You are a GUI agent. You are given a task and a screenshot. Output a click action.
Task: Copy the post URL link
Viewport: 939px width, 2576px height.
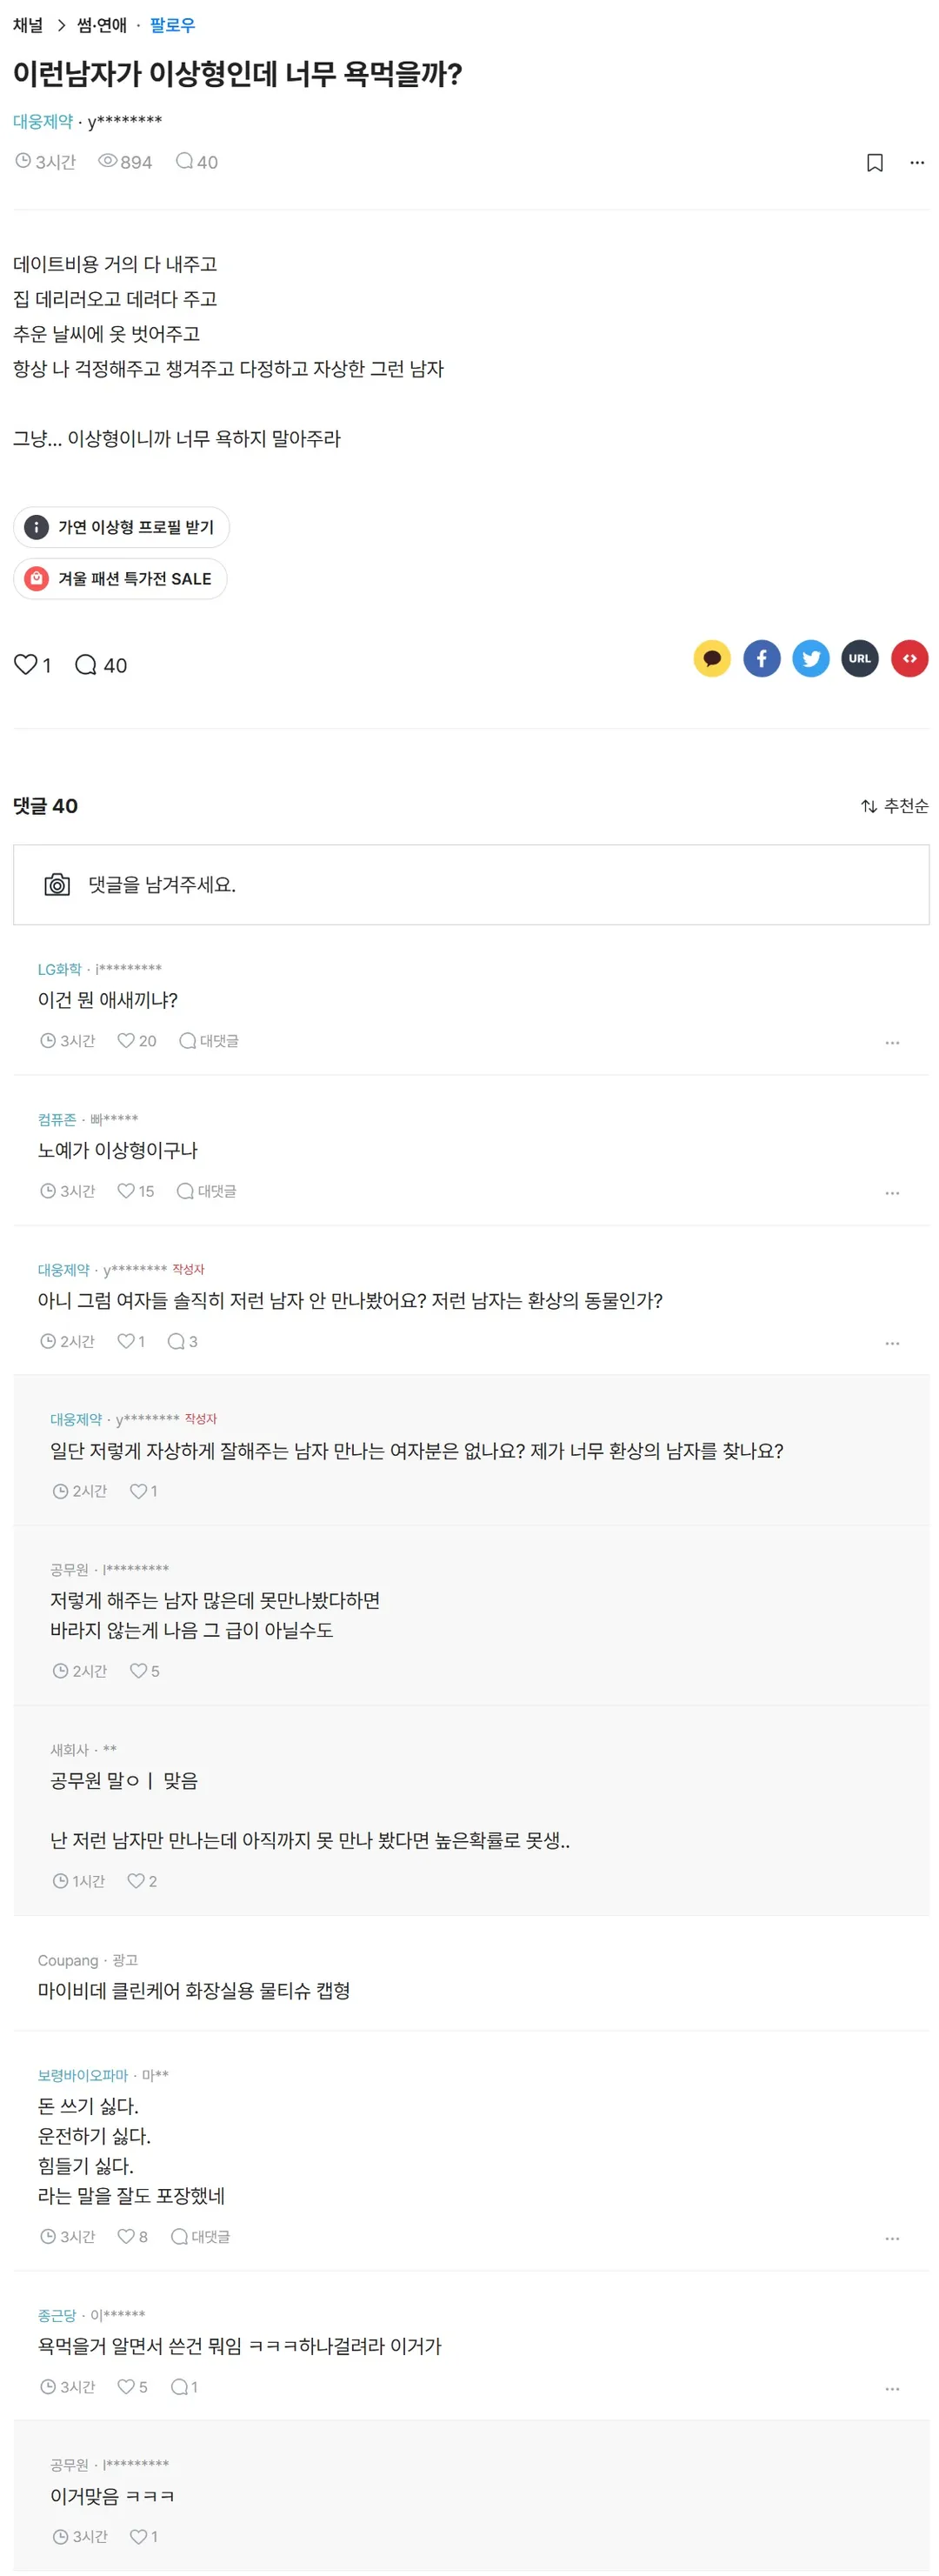(859, 659)
